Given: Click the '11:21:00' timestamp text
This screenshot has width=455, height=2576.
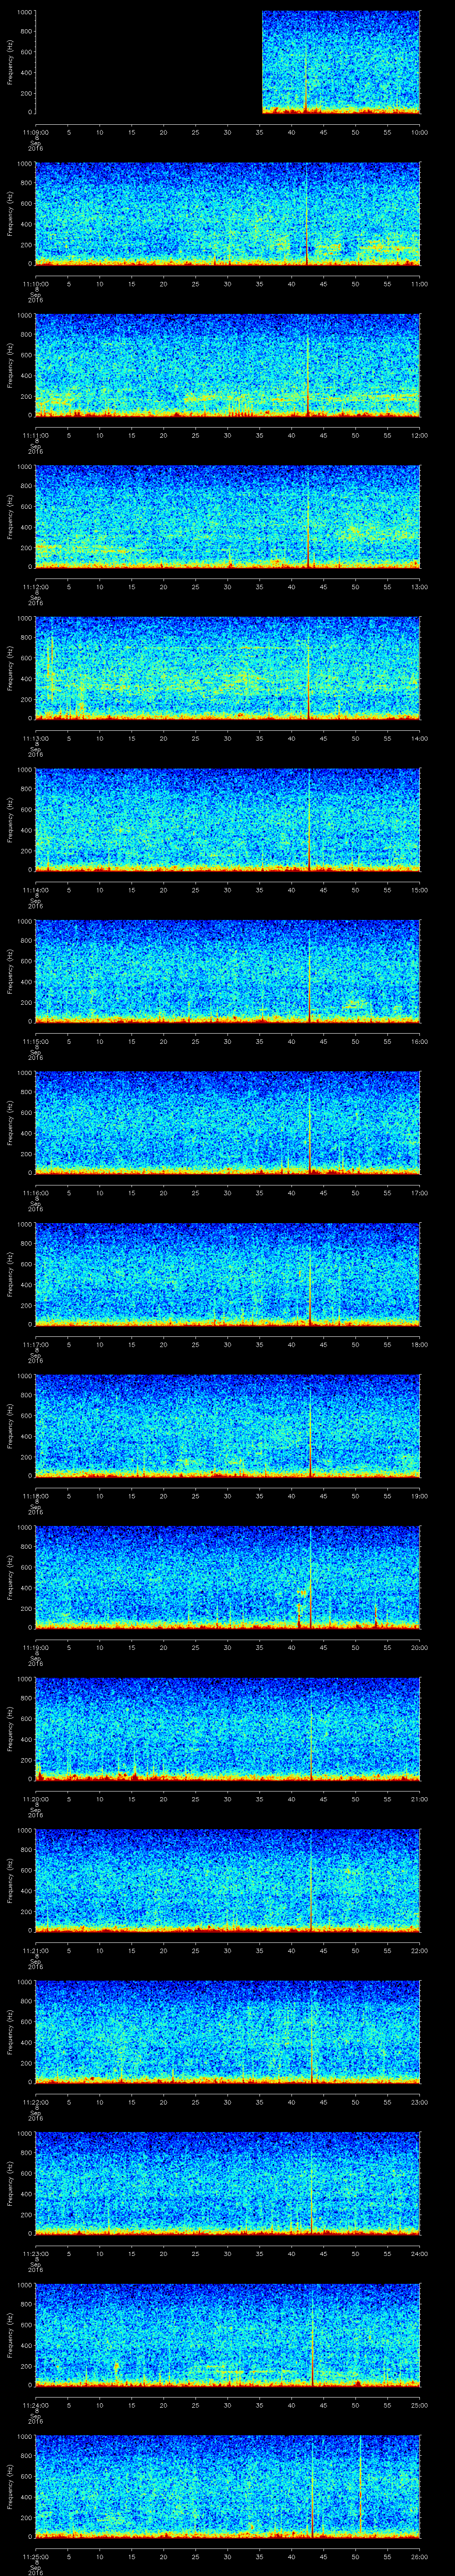Looking at the screenshot, I should click(x=36, y=1950).
